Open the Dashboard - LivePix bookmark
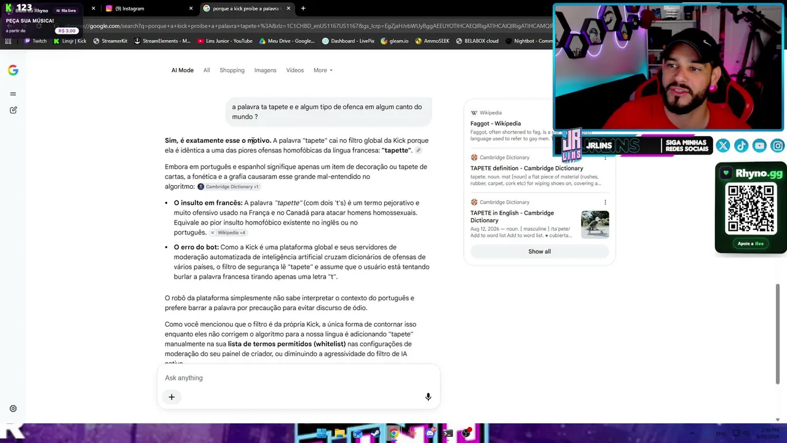 click(x=349, y=41)
